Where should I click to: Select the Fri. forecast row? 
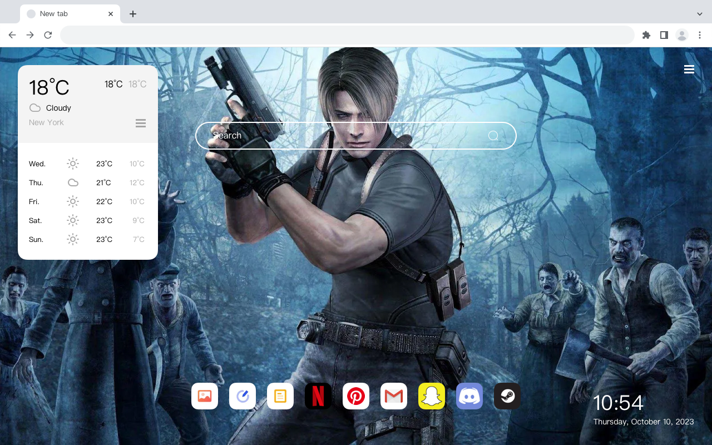88,201
